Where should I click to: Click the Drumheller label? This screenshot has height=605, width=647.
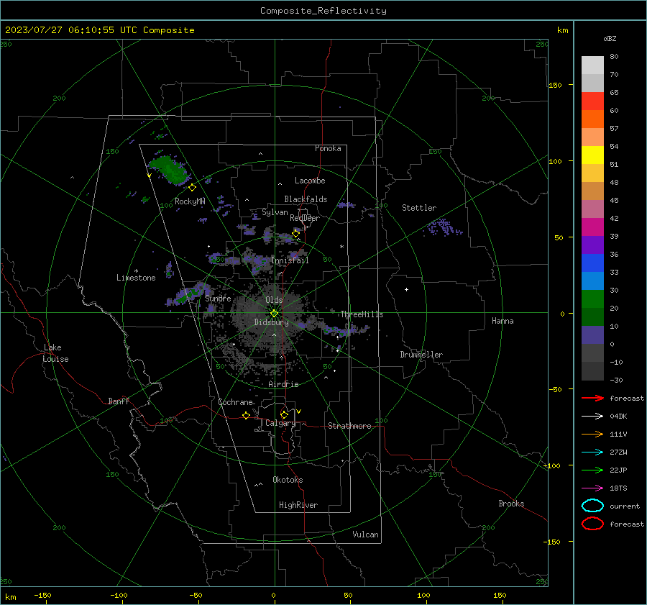(421, 355)
